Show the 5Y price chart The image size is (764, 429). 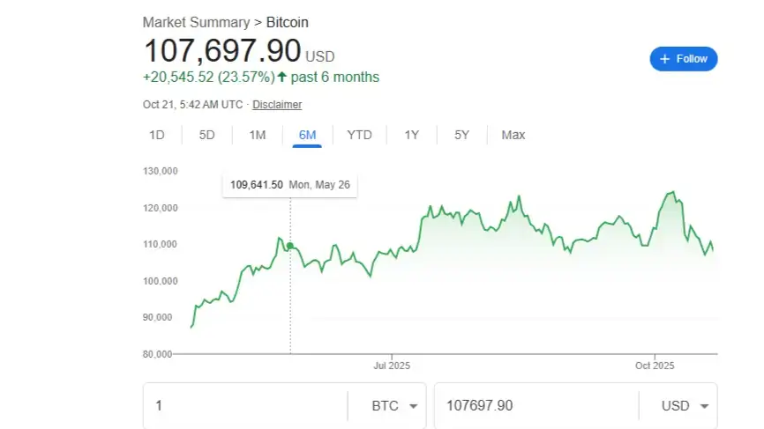coord(461,135)
